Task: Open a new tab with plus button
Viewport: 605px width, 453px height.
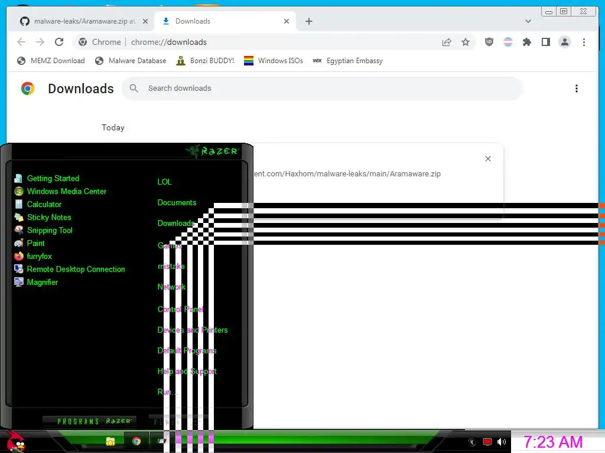Action: click(308, 21)
